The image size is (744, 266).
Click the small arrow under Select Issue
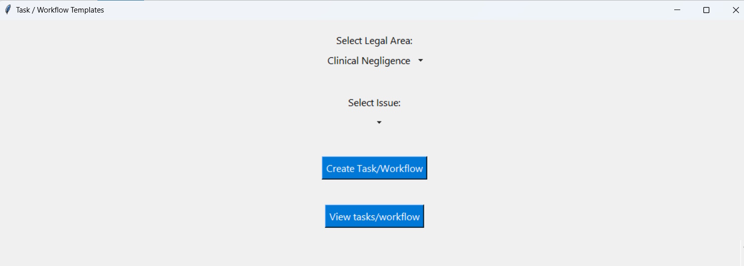coord(379,122)
